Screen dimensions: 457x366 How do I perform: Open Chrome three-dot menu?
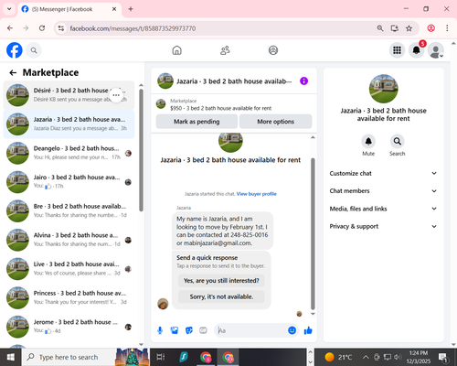pos(447,28)
